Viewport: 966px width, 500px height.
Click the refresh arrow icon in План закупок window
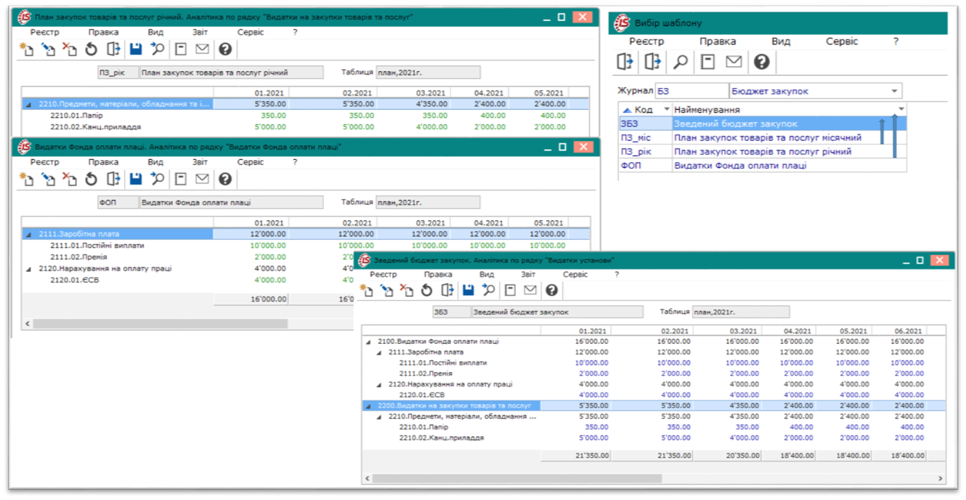point(91,49)
